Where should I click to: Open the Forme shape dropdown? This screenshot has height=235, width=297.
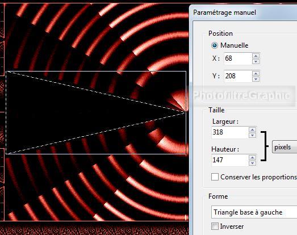coord(254,212)
